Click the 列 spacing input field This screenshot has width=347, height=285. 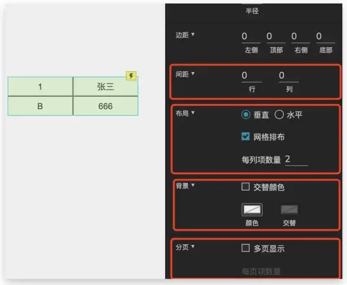tap(289, 76)
